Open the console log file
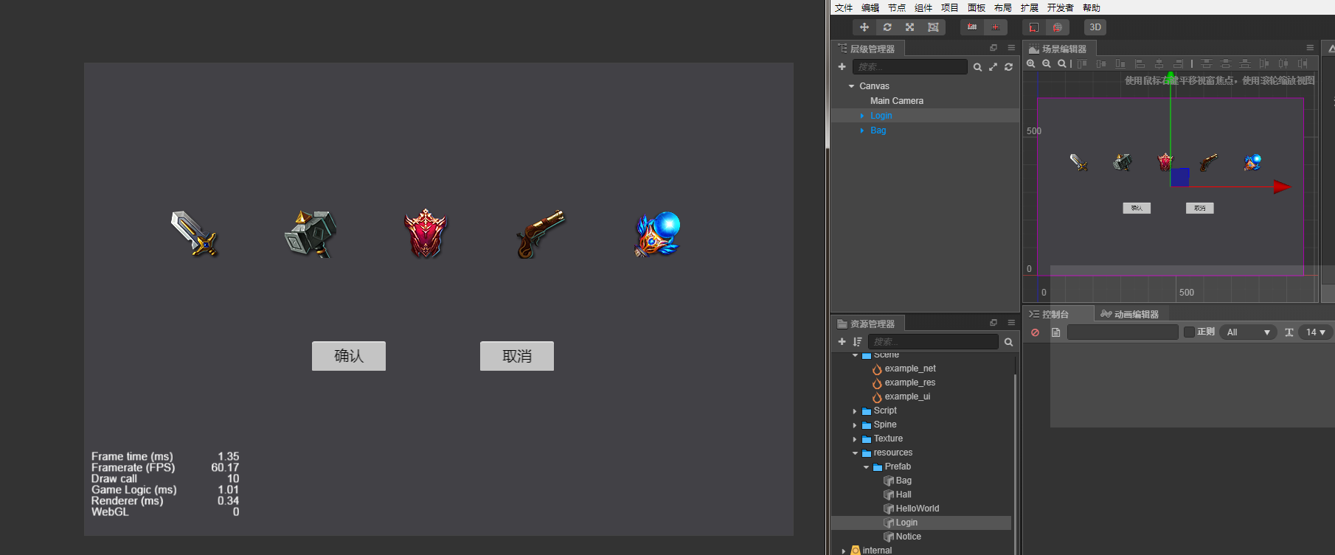The width and height of the screenshot is (1335, 555). click(x=1055, y=332)
